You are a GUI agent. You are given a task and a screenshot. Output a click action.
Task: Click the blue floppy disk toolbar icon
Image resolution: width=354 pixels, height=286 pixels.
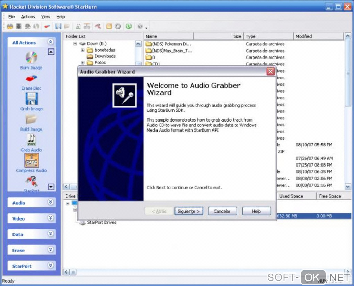58,26
